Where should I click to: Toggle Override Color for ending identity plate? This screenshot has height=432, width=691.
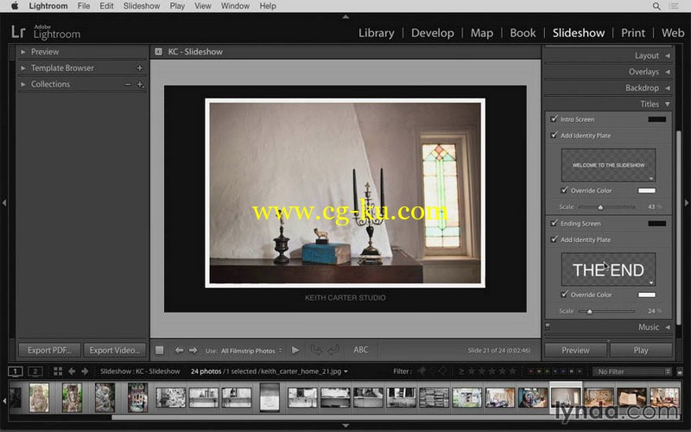pos(564,294)
